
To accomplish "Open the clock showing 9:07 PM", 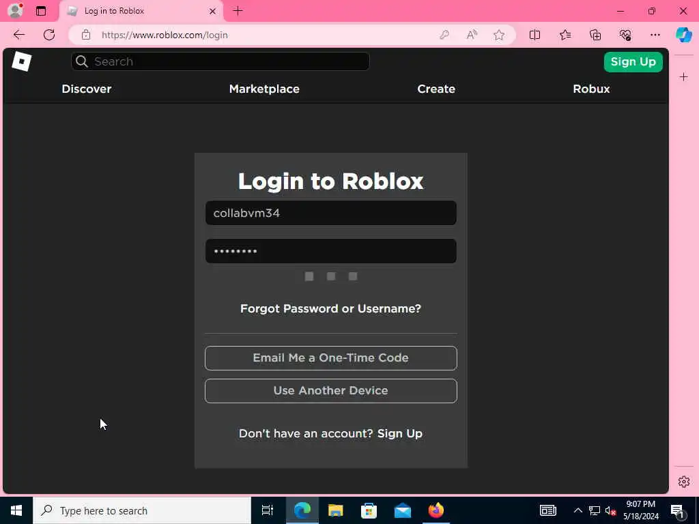I will click(640, 510).
